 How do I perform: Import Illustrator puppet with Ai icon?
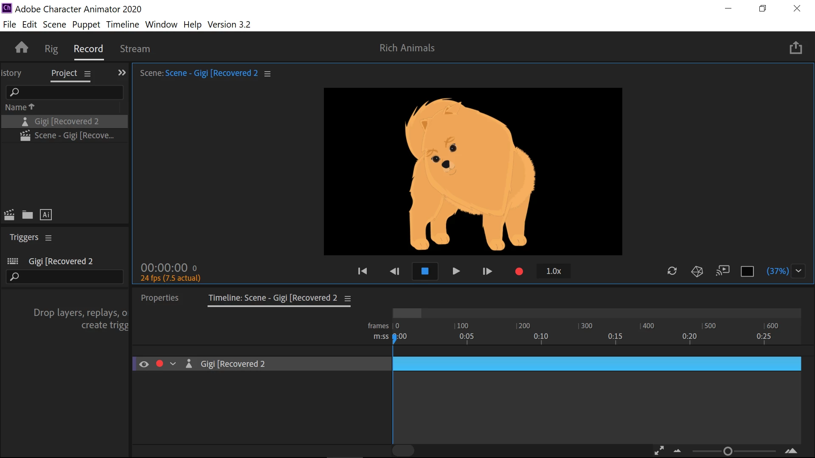point(46,215)
